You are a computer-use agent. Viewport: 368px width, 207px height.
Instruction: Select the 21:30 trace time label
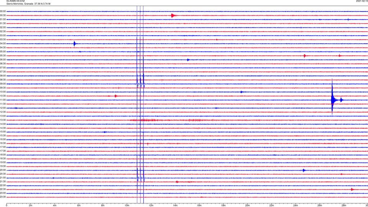(3, 182)
